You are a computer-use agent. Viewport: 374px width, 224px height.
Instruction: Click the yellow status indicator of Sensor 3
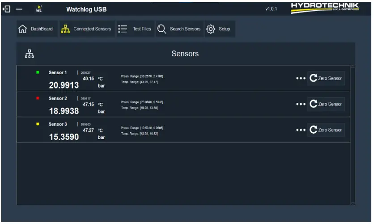point(38,124)
